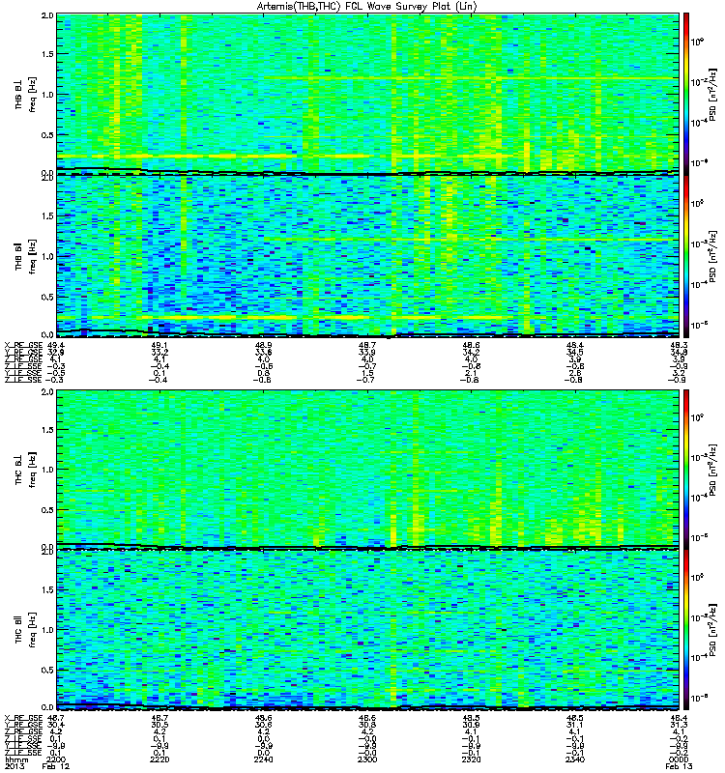Click the '1.5' frequency tick on the THC B⊥ axis
This screenshot has height=773, width=725.
[x=47, y=429]
